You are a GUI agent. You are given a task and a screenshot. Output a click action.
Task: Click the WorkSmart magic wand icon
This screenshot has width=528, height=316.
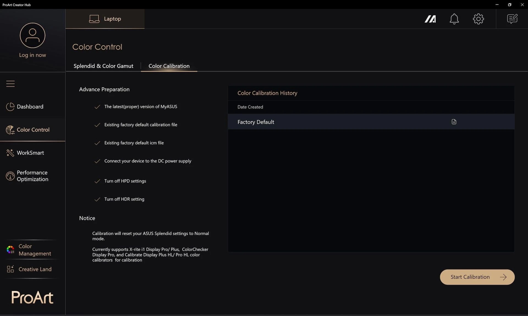(x=10, y=153)
